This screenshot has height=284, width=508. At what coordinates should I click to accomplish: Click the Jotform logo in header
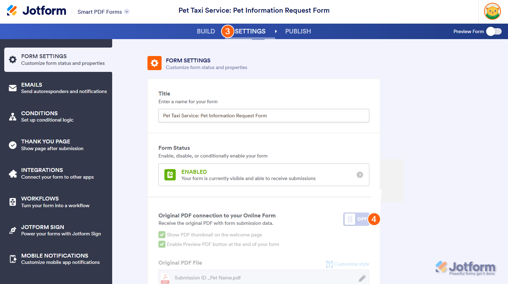tap(36, 11)
